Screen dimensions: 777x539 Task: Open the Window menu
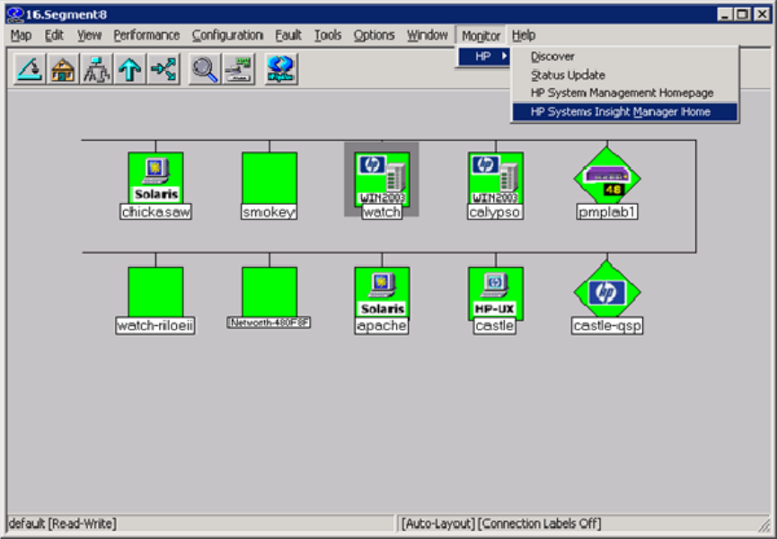click(x=428, y=35)
